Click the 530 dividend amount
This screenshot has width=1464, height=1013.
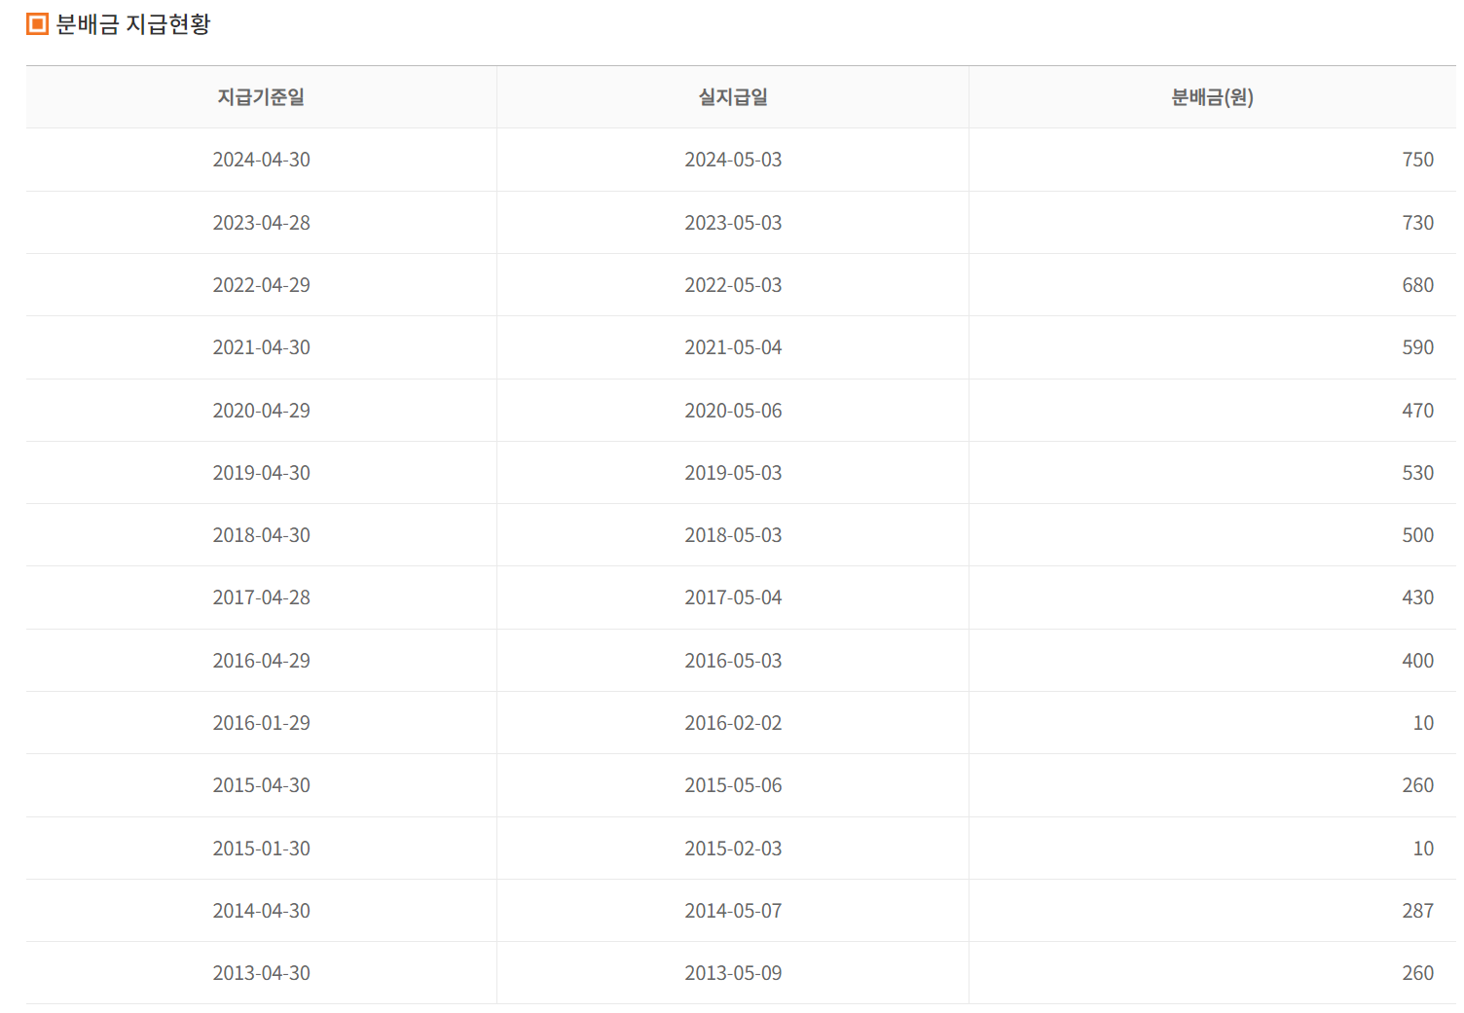pyautogui.click(x=1417, y=473)
